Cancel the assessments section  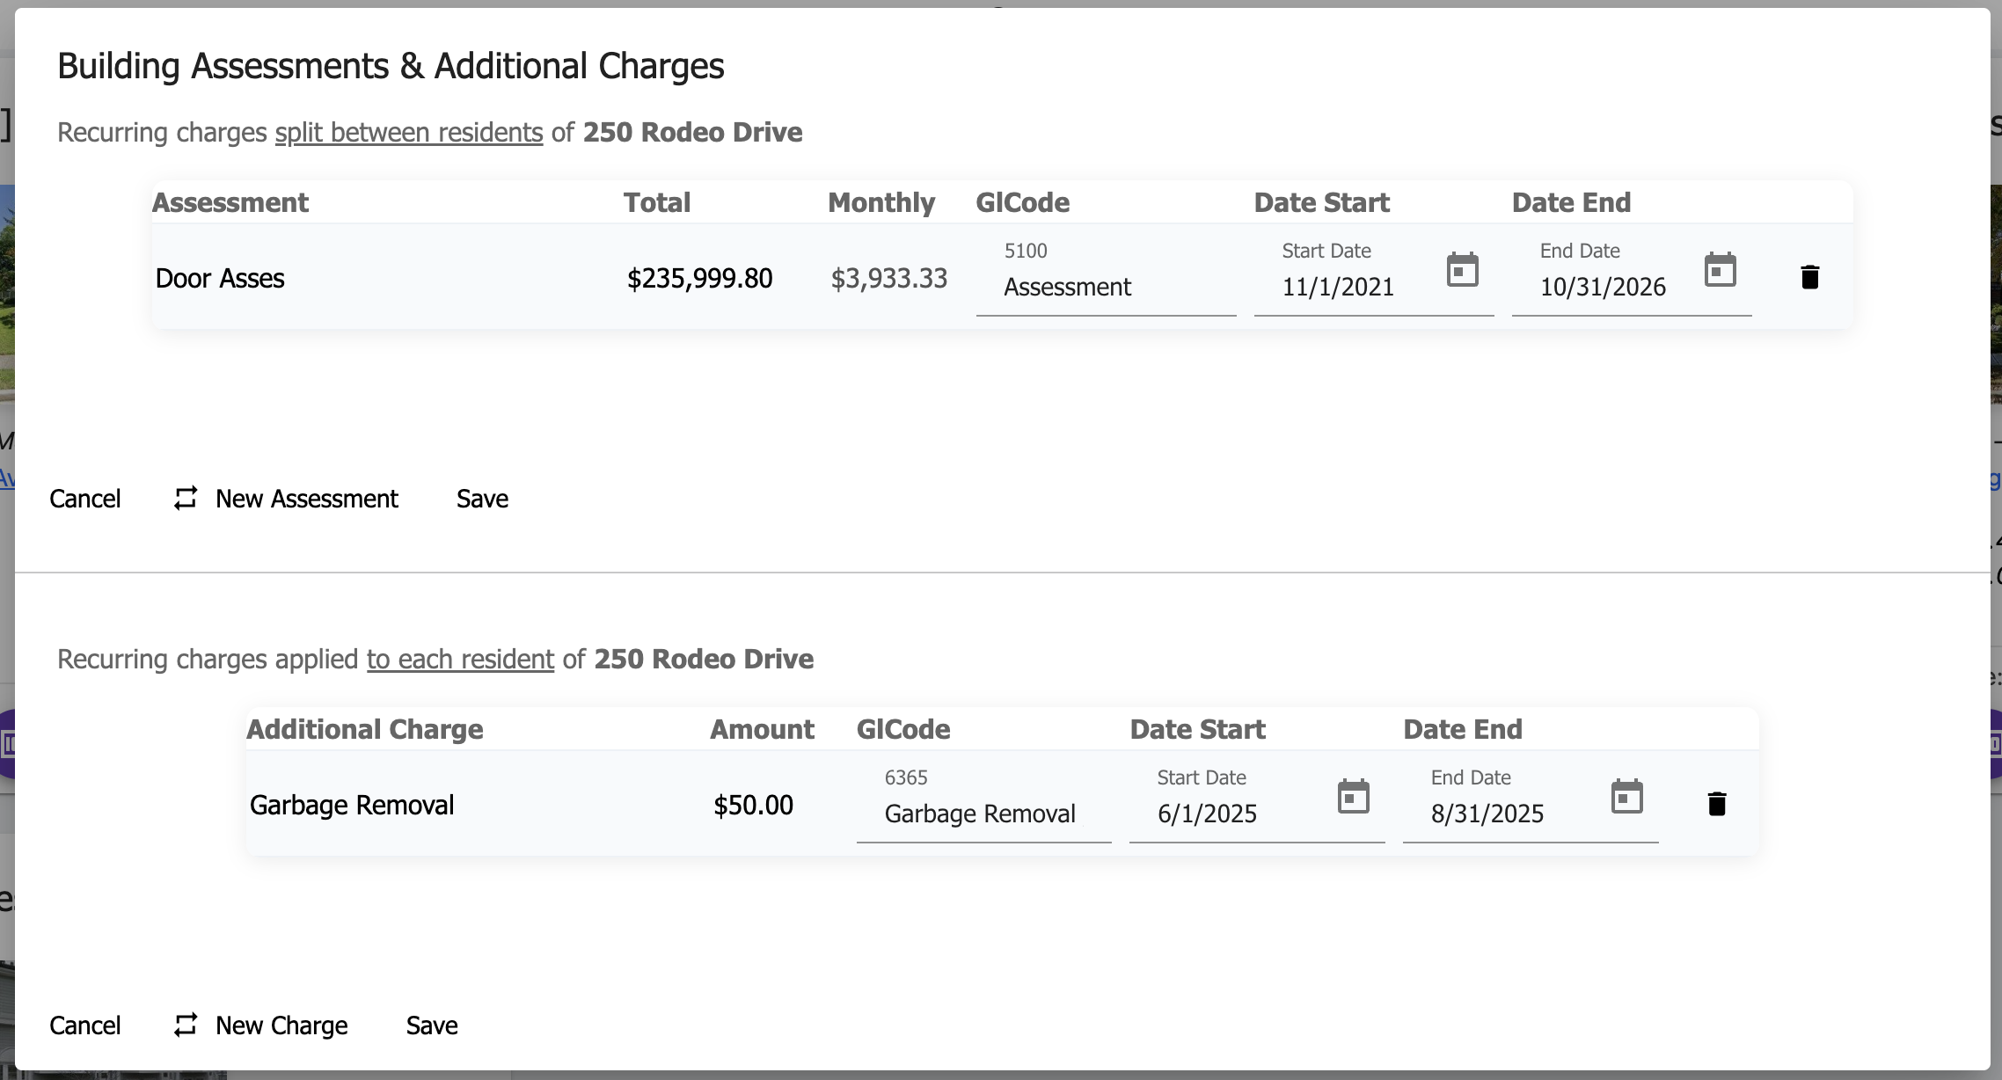pos(85,499)
